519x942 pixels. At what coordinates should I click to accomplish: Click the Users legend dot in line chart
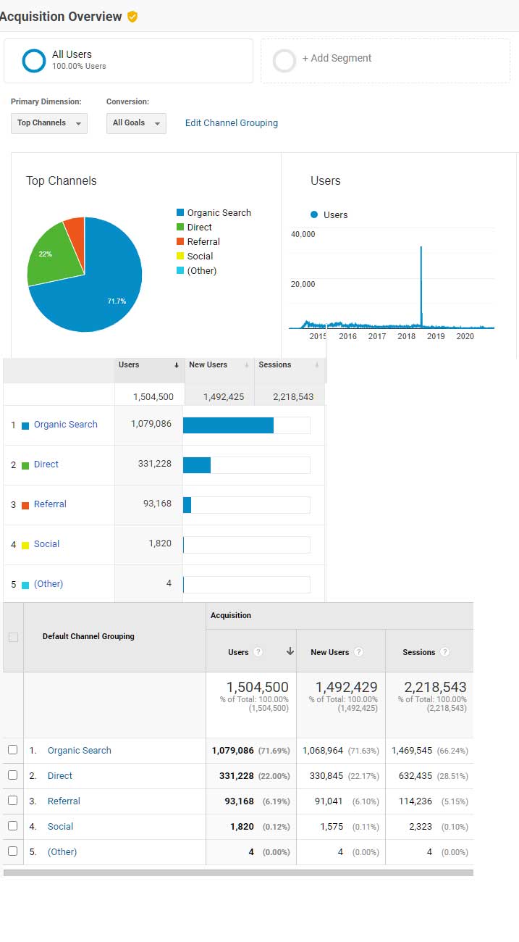(314, 214)
